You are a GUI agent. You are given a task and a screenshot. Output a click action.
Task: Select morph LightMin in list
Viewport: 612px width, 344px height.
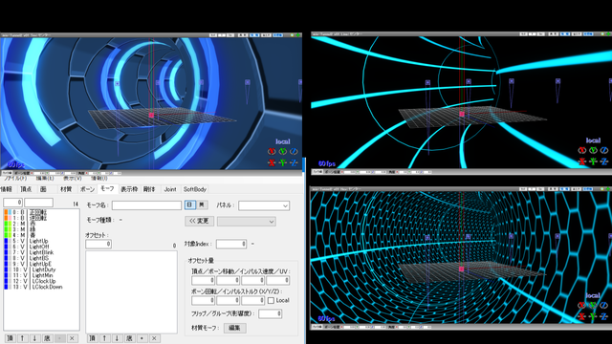click(42, 275)
